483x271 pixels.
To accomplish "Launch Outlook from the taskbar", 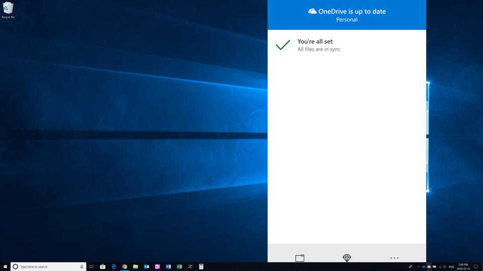I will coord(146,266).
